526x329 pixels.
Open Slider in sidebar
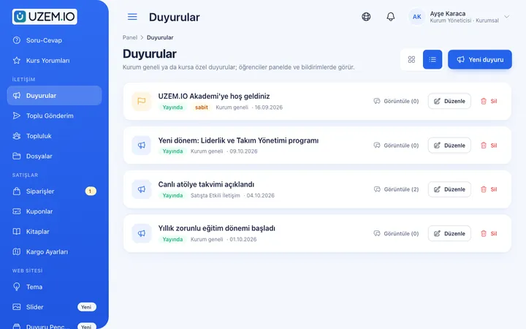[x=54, y=307]
